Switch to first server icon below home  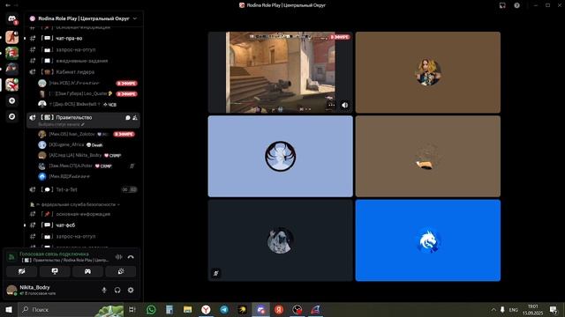tap(11, 37)
